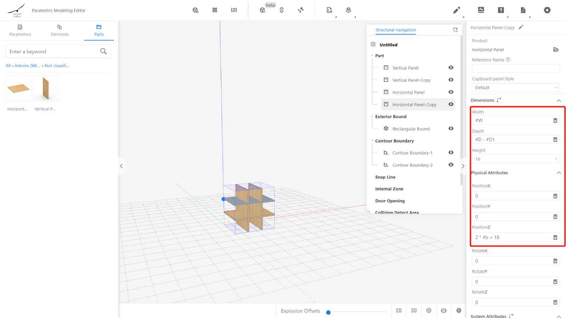The height and width of the screenshot is (318, 566).
Task: Pop out the Structural navigation panel
Action: click(455, 30)
